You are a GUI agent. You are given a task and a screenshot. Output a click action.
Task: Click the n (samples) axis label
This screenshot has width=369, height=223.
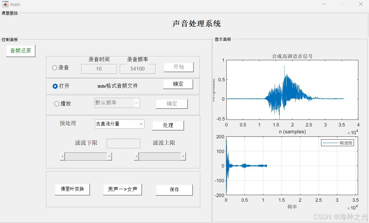click(x=292, y=132)
